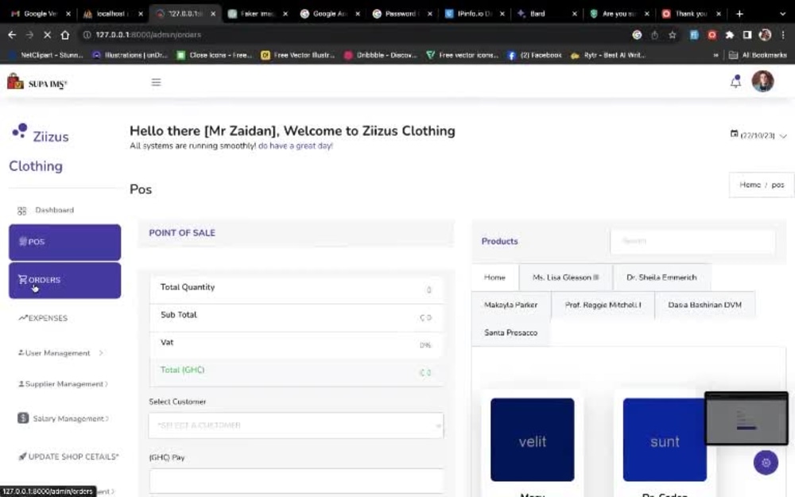This screenshot has height=497, width=795.
Task: Toggle the hamburger sidebar menu icon
Action: click(156, 82)
